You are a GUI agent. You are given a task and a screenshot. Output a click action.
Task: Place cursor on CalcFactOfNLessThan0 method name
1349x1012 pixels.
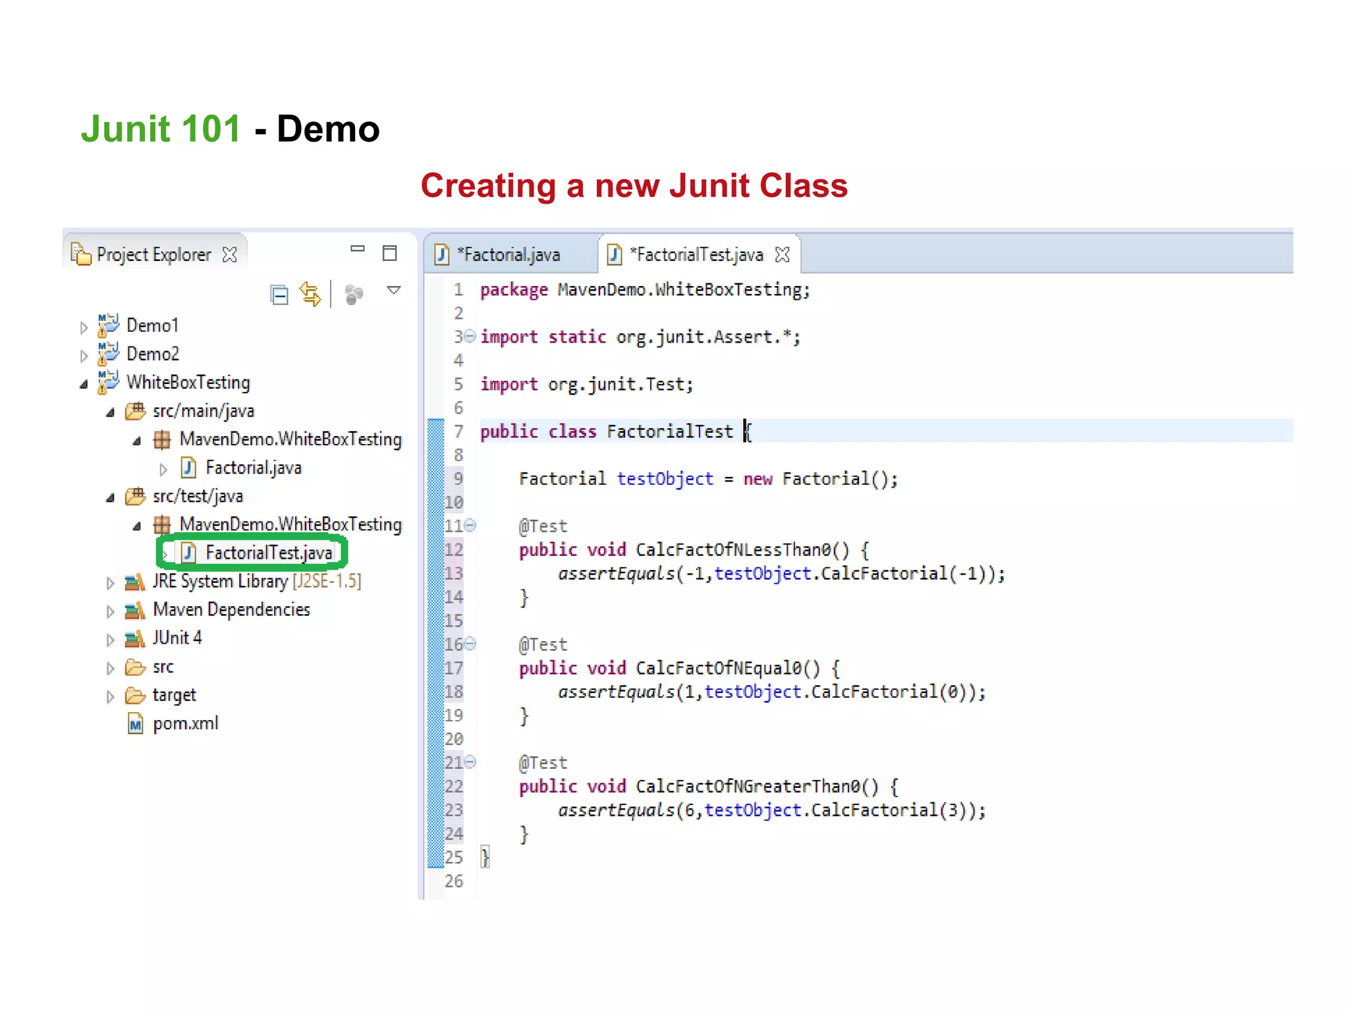pos(733,550)
